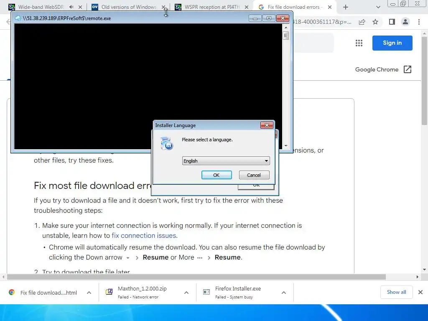428x321 pixels.
Task: Click the share page icon in the address bar
Action: (362, 22)
